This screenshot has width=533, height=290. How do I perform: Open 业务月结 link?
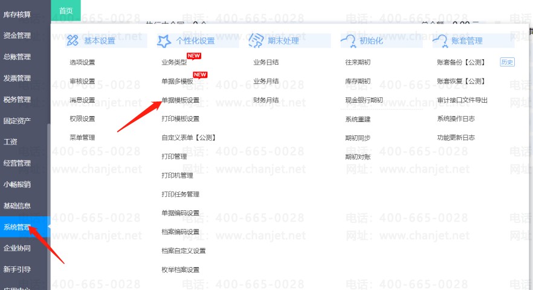pos(266,81)
